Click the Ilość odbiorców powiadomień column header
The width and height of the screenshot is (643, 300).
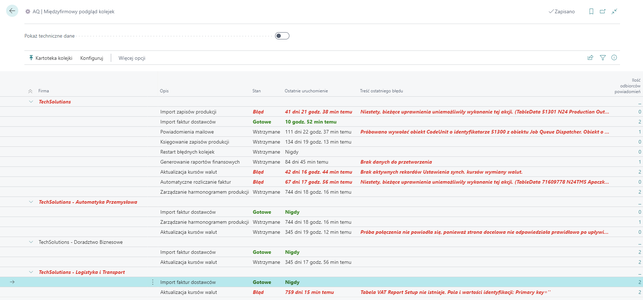[x=628, y=86]
